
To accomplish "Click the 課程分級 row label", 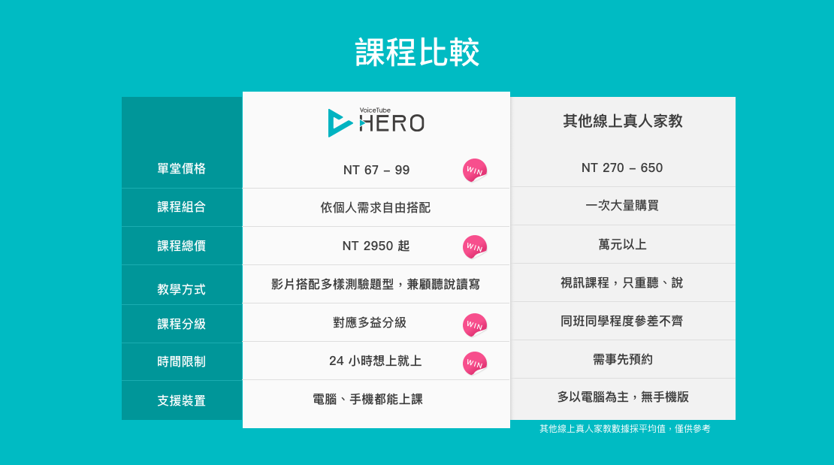I will (x=181, y=324).
